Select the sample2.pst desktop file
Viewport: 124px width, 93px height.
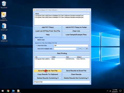point(4,38)
